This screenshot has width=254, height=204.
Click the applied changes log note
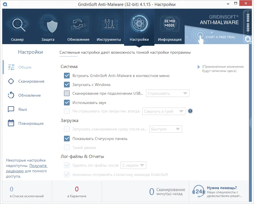223,69
